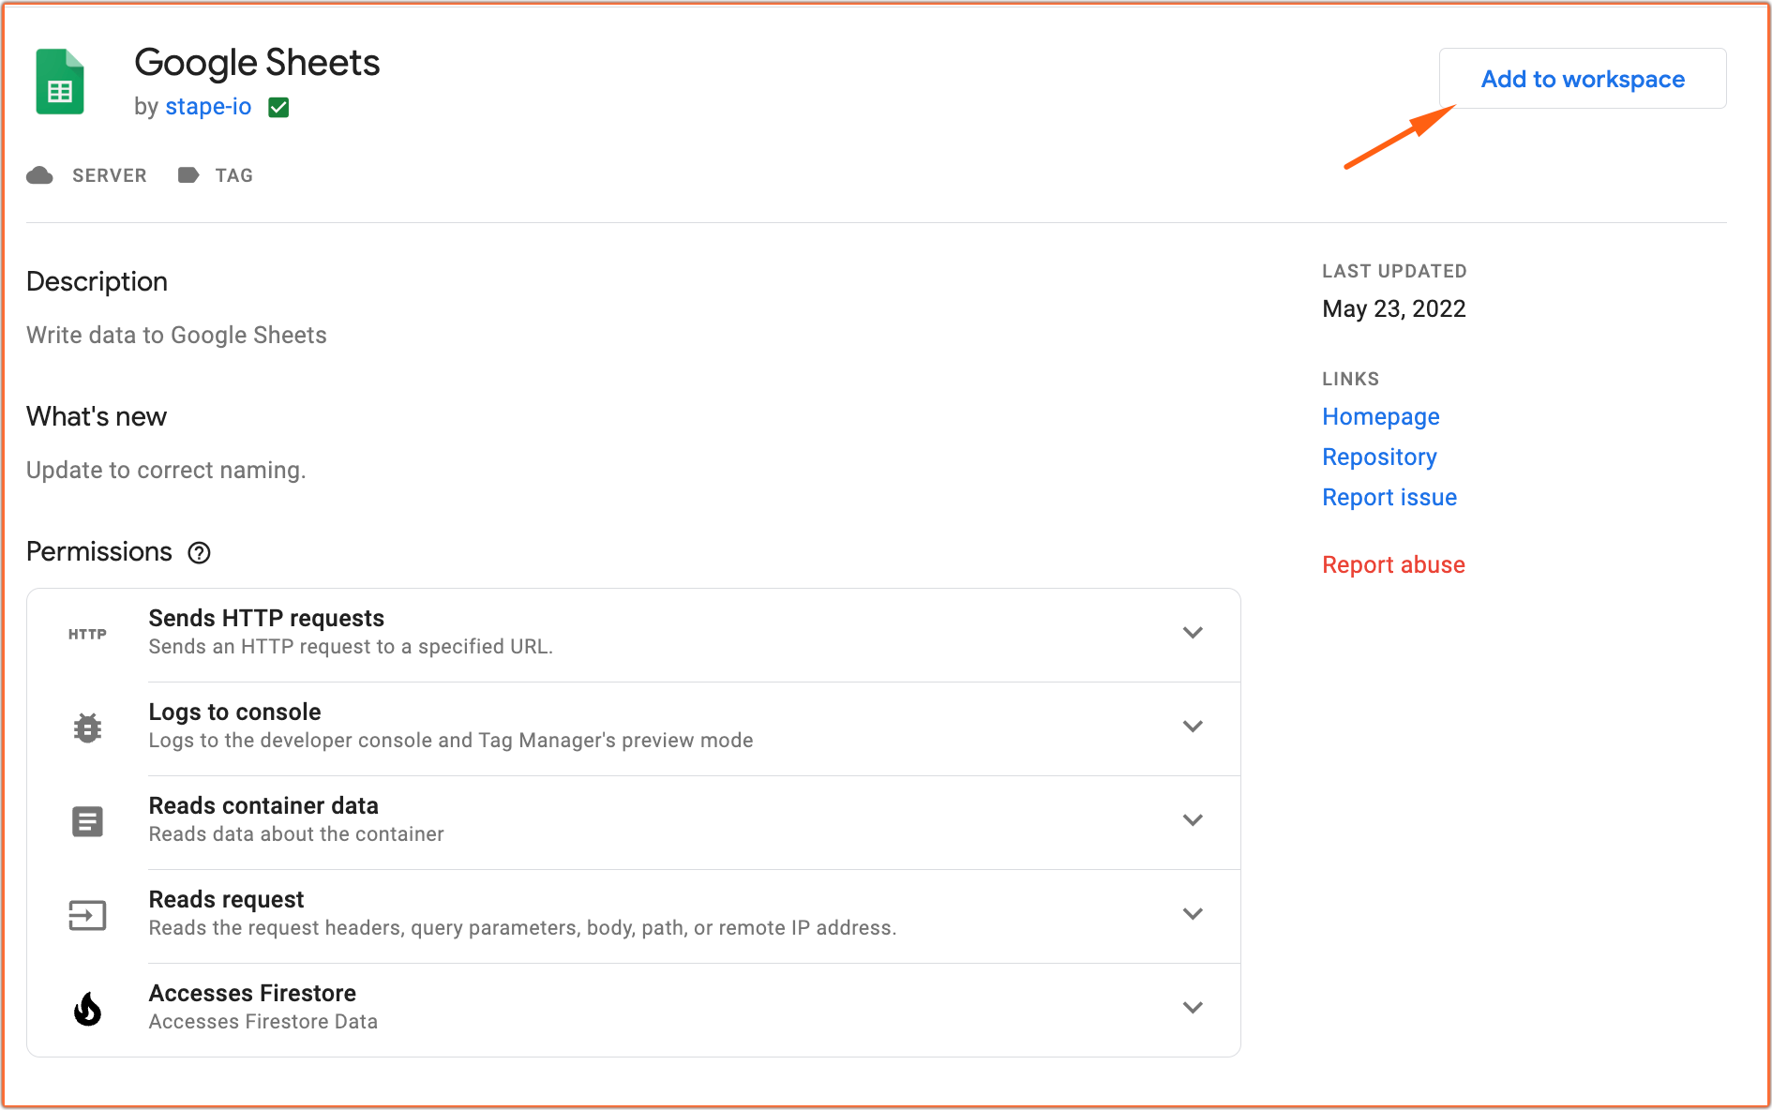This screenshot has height=1110, width=1772.
Task: Open the Repository link
Action: (1379, 457)
